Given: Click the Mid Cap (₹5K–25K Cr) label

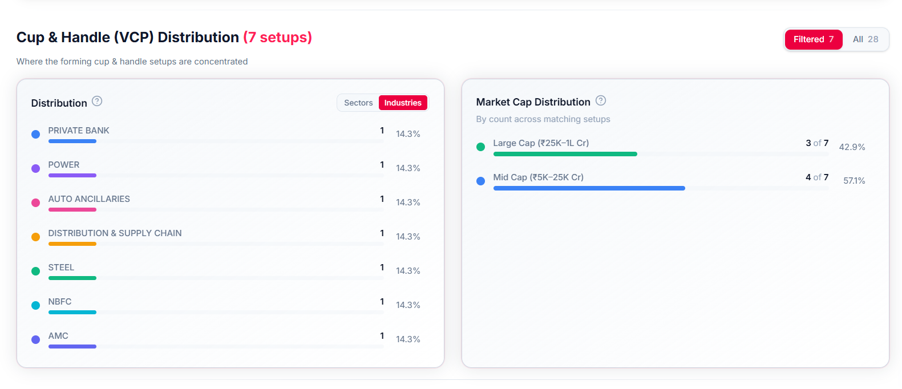Looking at the screenshot, I should pyautogui.click(x=538, y=177).
